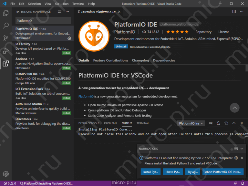Open Extensions Marketplace more actions menu
The width and height of the screenshot is (248, 186).
click(x=67, y=12)
